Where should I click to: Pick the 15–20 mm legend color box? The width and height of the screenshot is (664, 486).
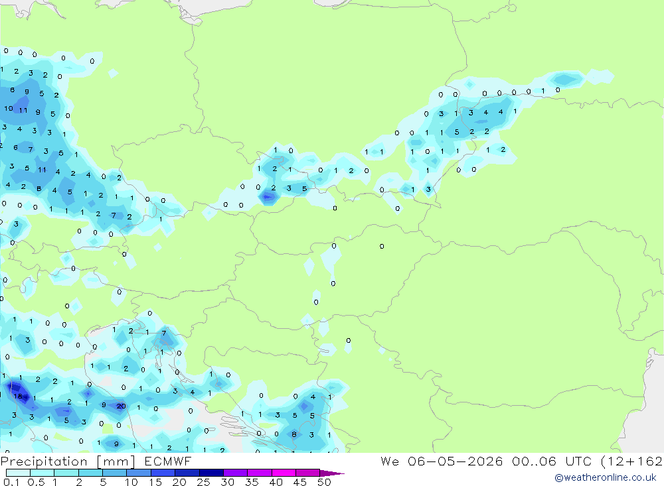[163, 473]
